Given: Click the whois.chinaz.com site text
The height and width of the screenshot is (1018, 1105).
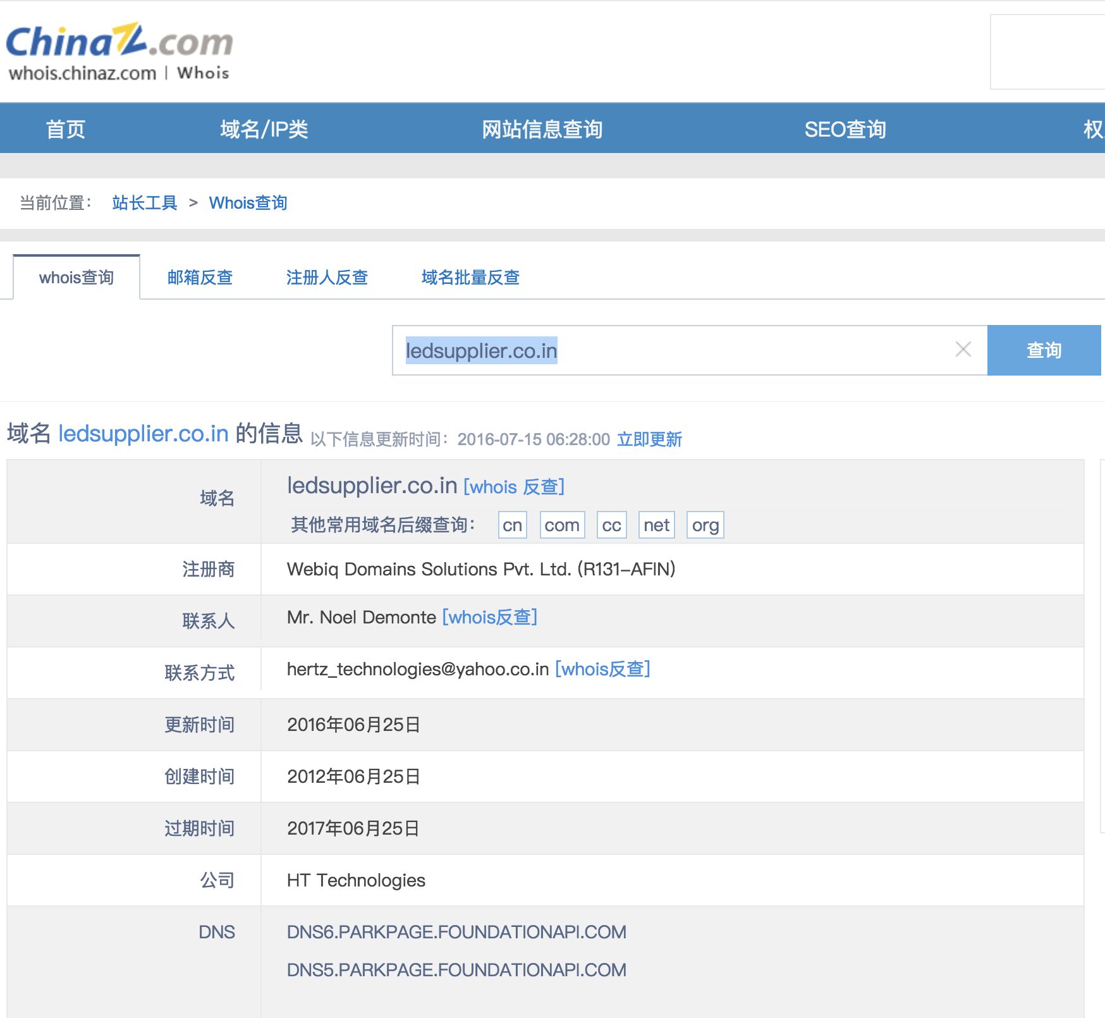Looking at the screenshot, I should point(82,73).
